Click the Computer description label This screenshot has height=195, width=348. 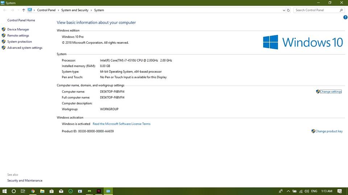(77, 103)
